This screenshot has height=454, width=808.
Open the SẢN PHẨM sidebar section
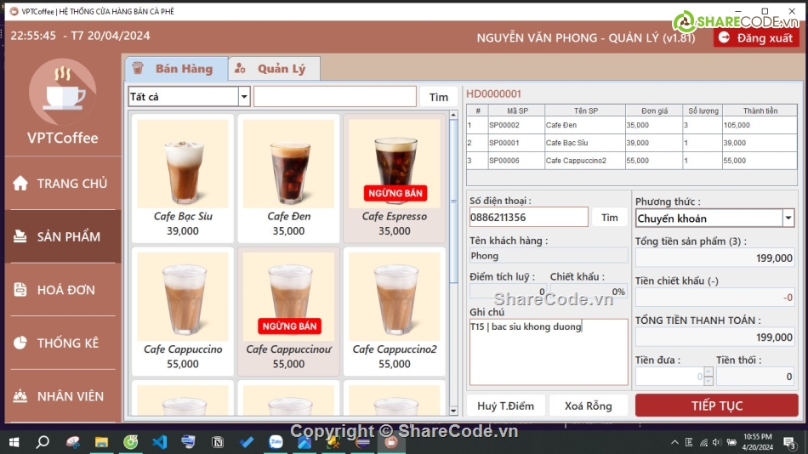pos(63,236)
